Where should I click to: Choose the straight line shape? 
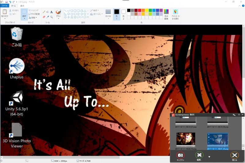pos(65,11)
